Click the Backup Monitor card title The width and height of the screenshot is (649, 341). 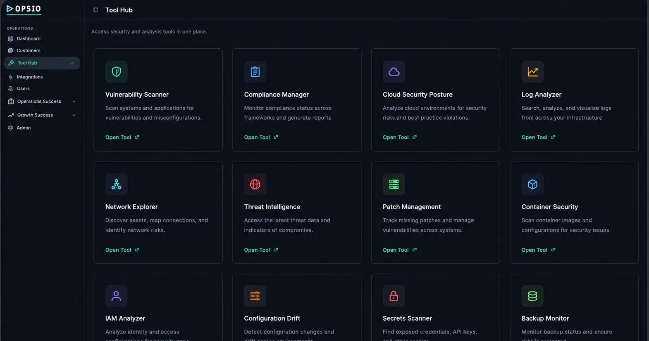tap(545, 318)
